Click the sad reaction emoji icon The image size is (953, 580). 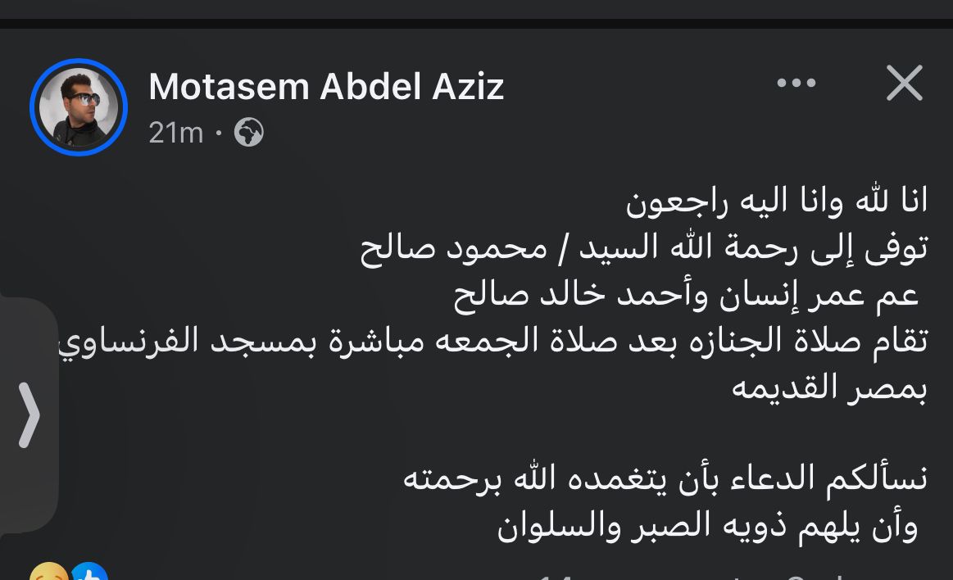[x=48, y=573]
